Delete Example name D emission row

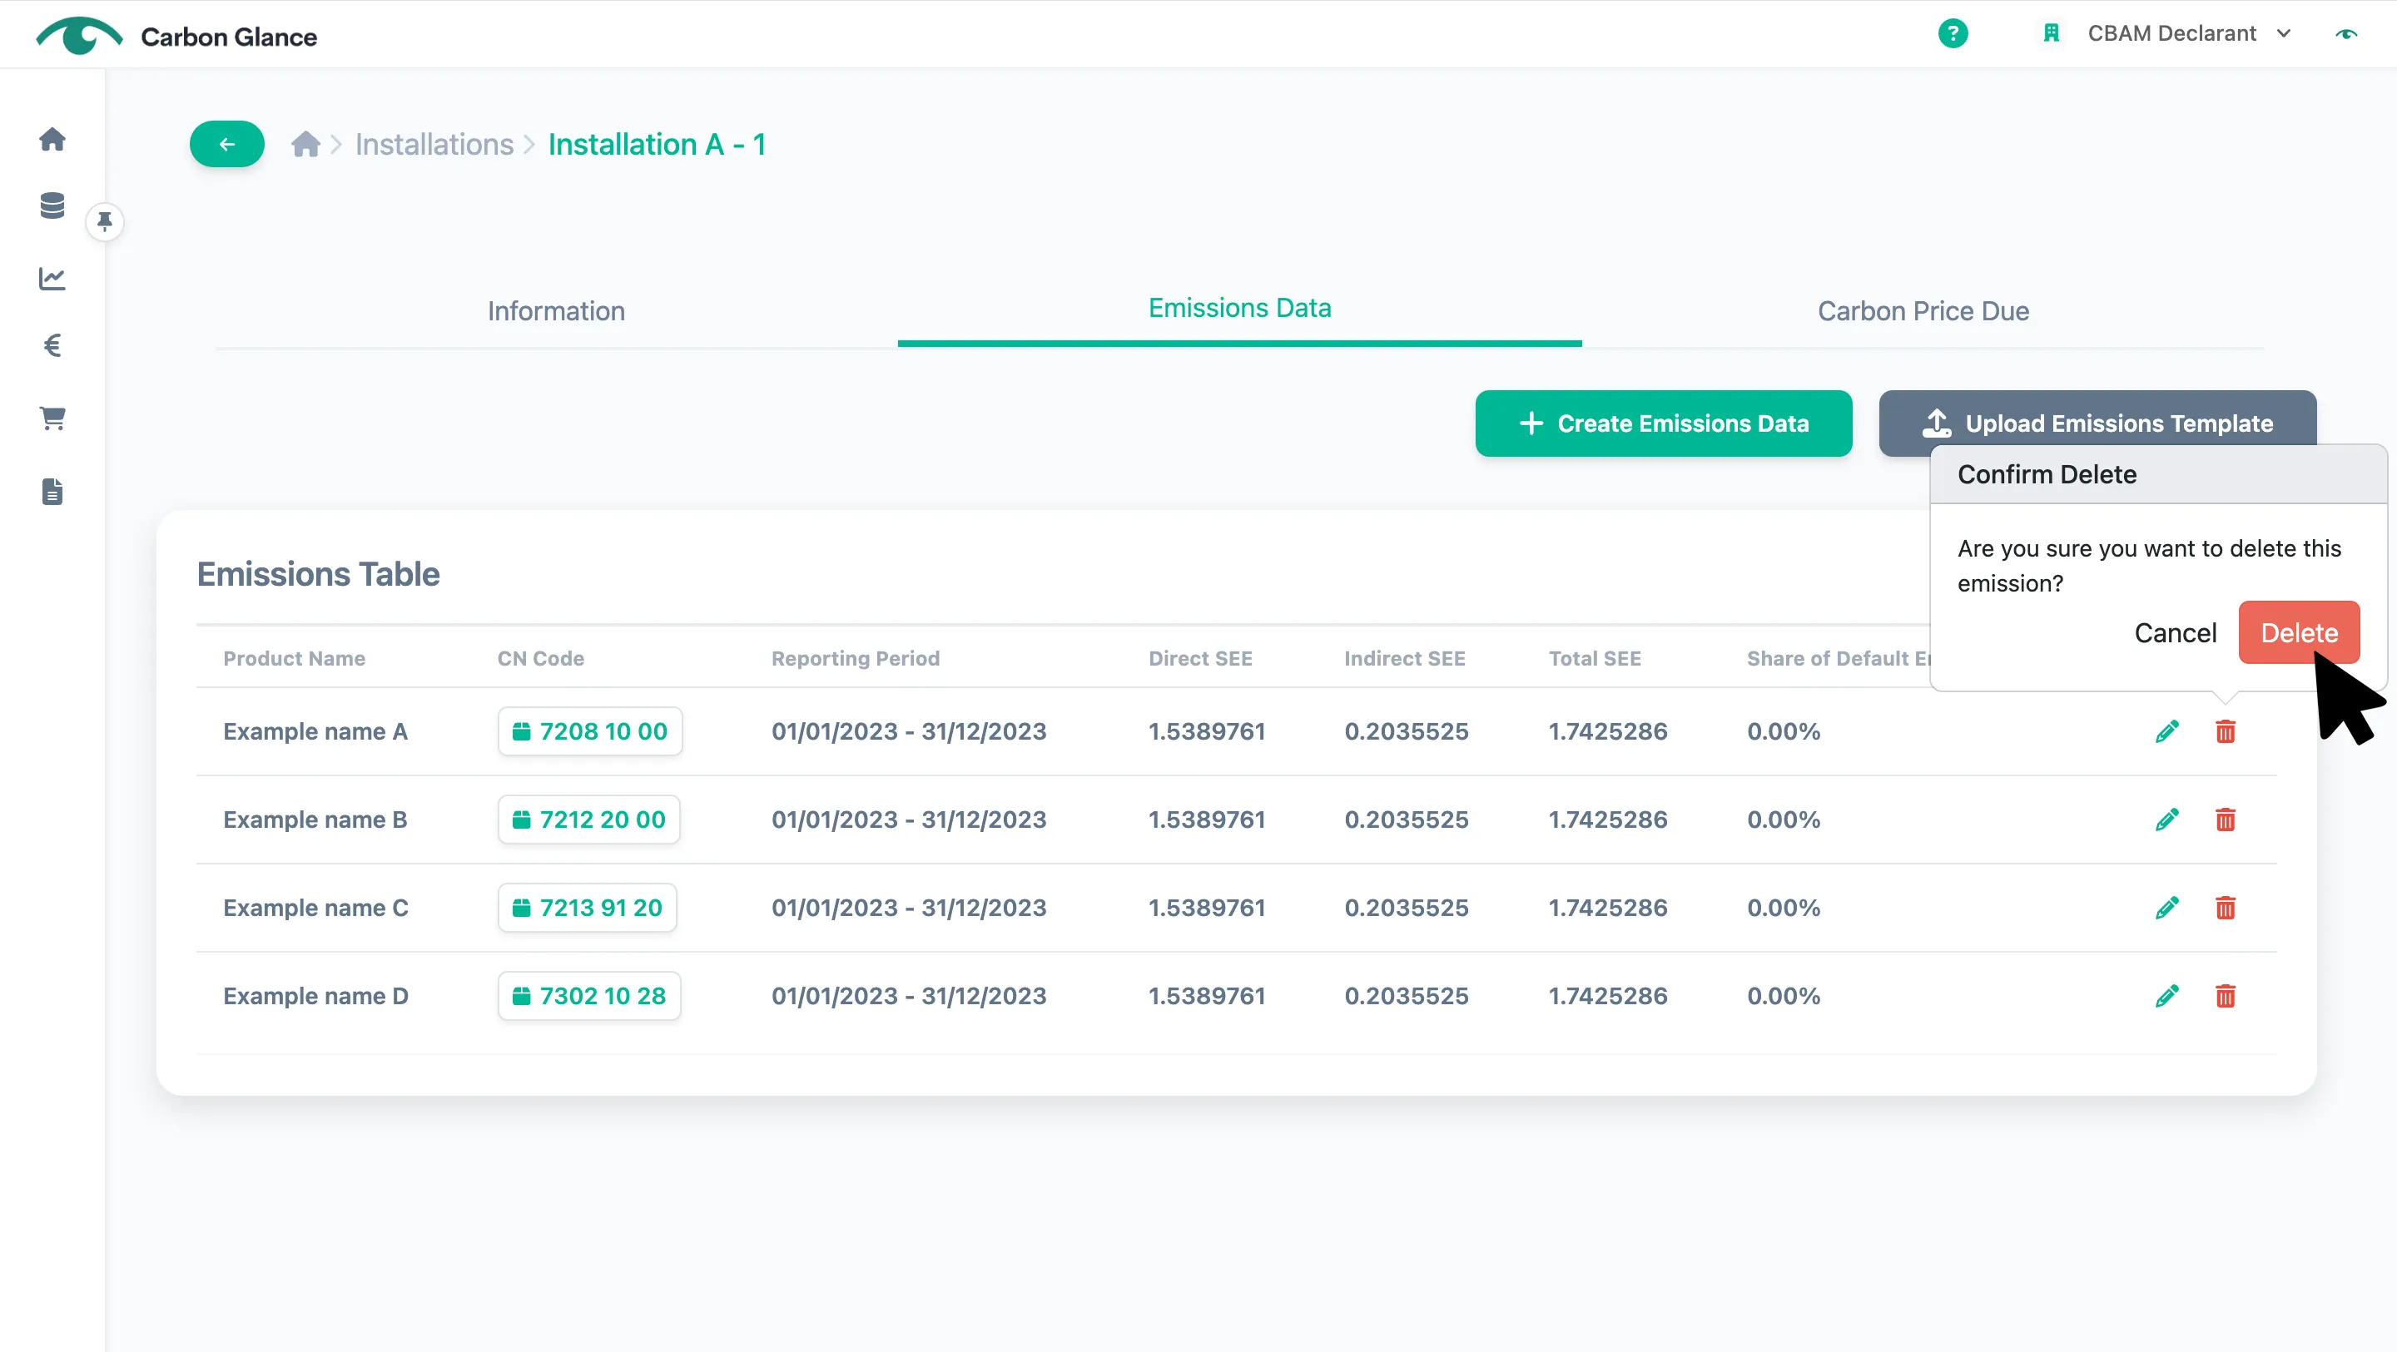(2225, 997)
